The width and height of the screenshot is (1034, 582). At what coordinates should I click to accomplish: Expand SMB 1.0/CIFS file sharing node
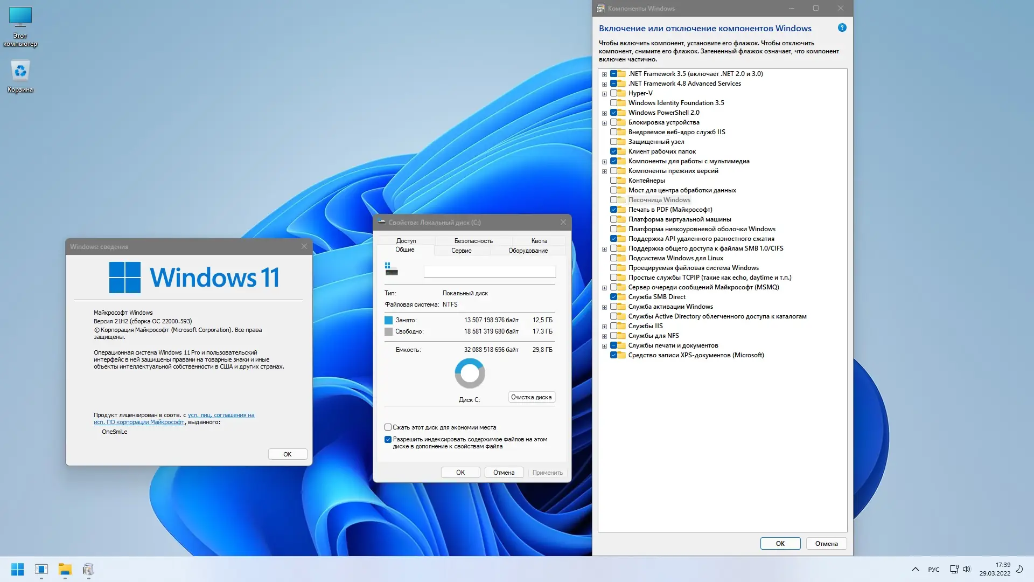click(x=604, y=249)
